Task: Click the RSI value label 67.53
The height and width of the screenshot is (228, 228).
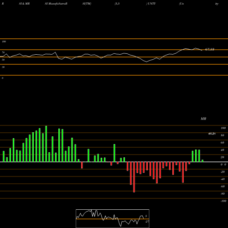Action: [x=210, y=49]
